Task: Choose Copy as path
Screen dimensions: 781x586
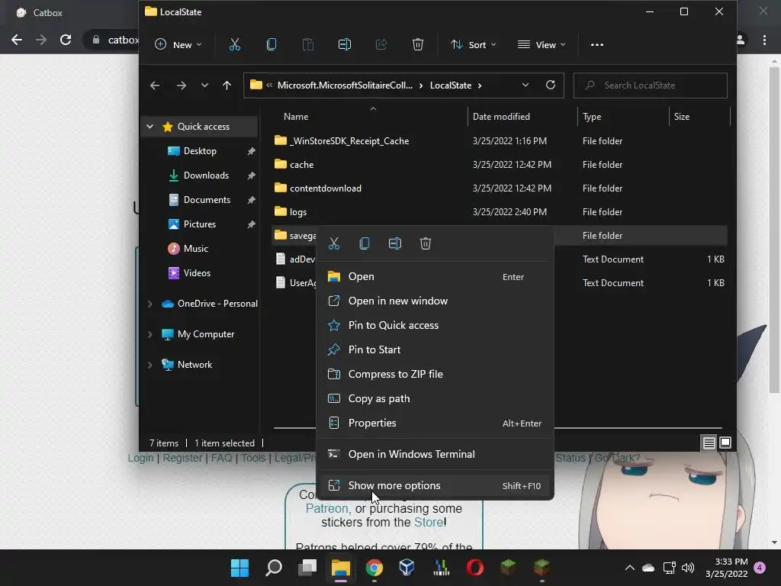Action: pos(435,398)
